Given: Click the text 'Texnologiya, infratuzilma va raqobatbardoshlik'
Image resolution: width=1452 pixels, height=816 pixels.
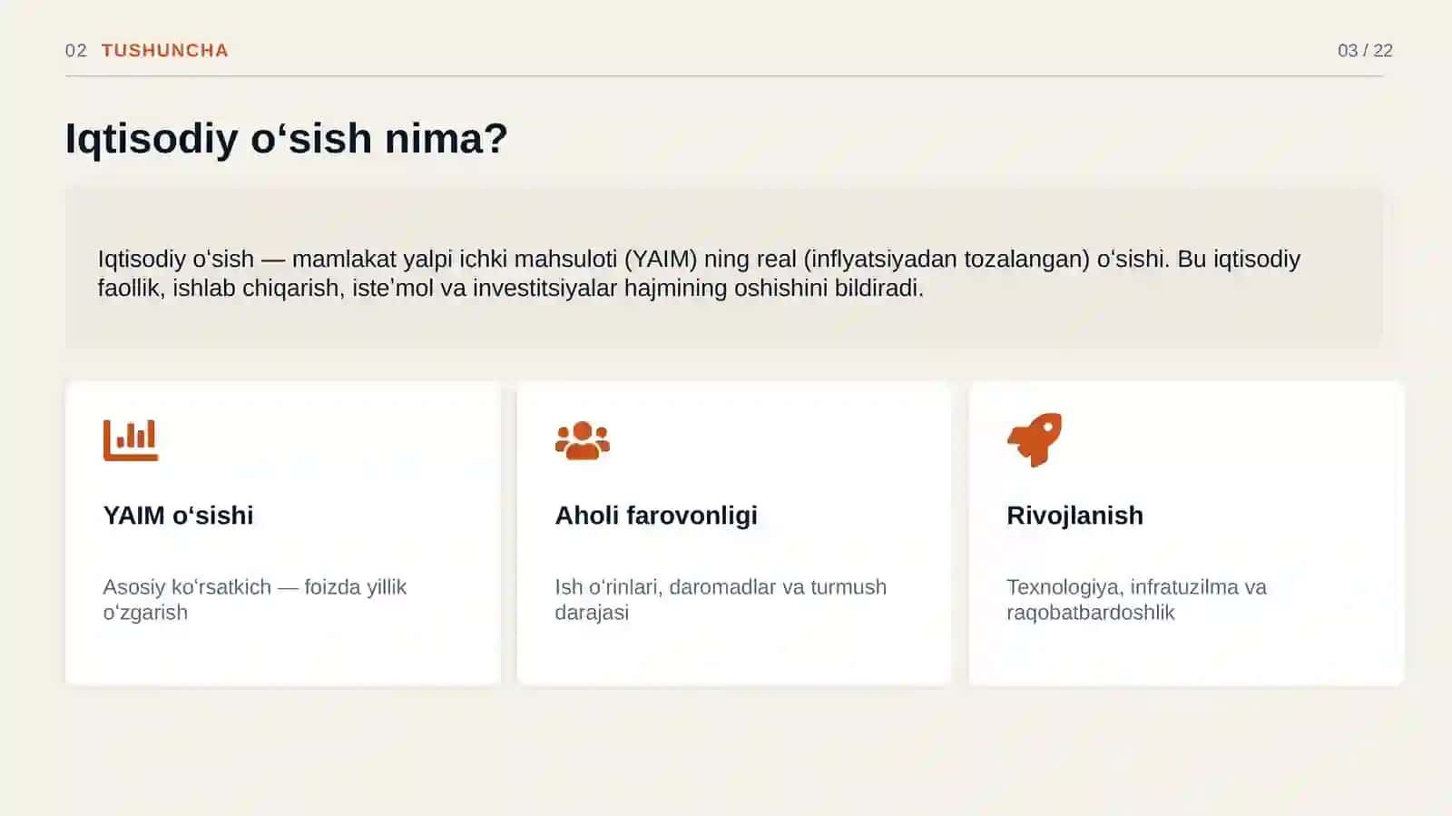Looking at the screenshot, I should (1136, 599).
